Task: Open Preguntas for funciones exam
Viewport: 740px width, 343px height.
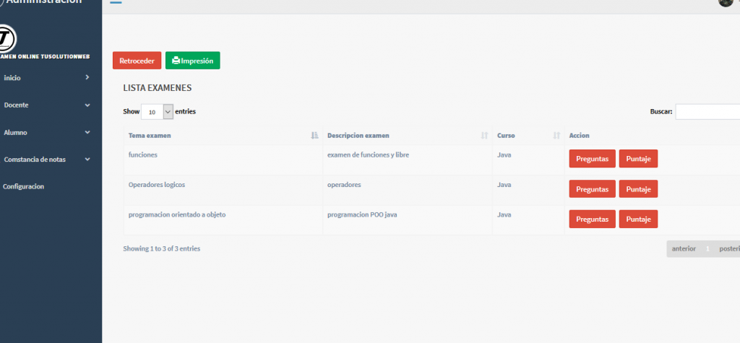Action: (x=592, y=159)
